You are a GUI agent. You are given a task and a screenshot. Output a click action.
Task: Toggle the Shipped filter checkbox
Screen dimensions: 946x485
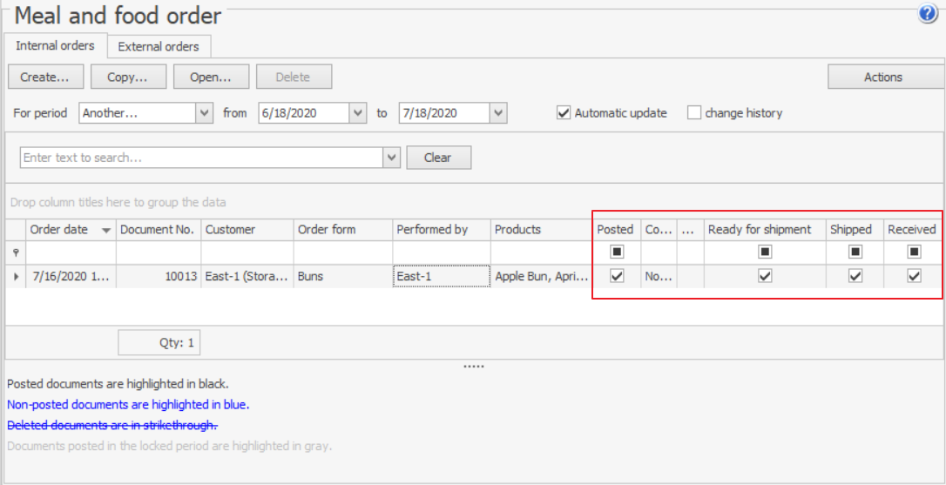pyautogui.click(x=855, y=253)
